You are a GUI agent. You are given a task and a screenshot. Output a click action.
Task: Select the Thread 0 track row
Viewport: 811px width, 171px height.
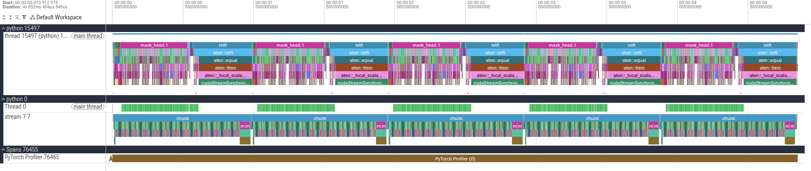pyautogui.click(x=54, y=107)
